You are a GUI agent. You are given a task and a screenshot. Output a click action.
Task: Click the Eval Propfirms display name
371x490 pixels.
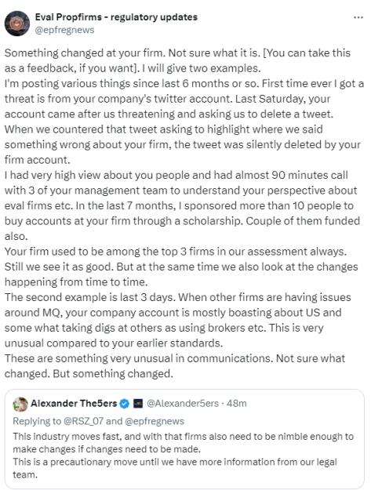(116, 17)
